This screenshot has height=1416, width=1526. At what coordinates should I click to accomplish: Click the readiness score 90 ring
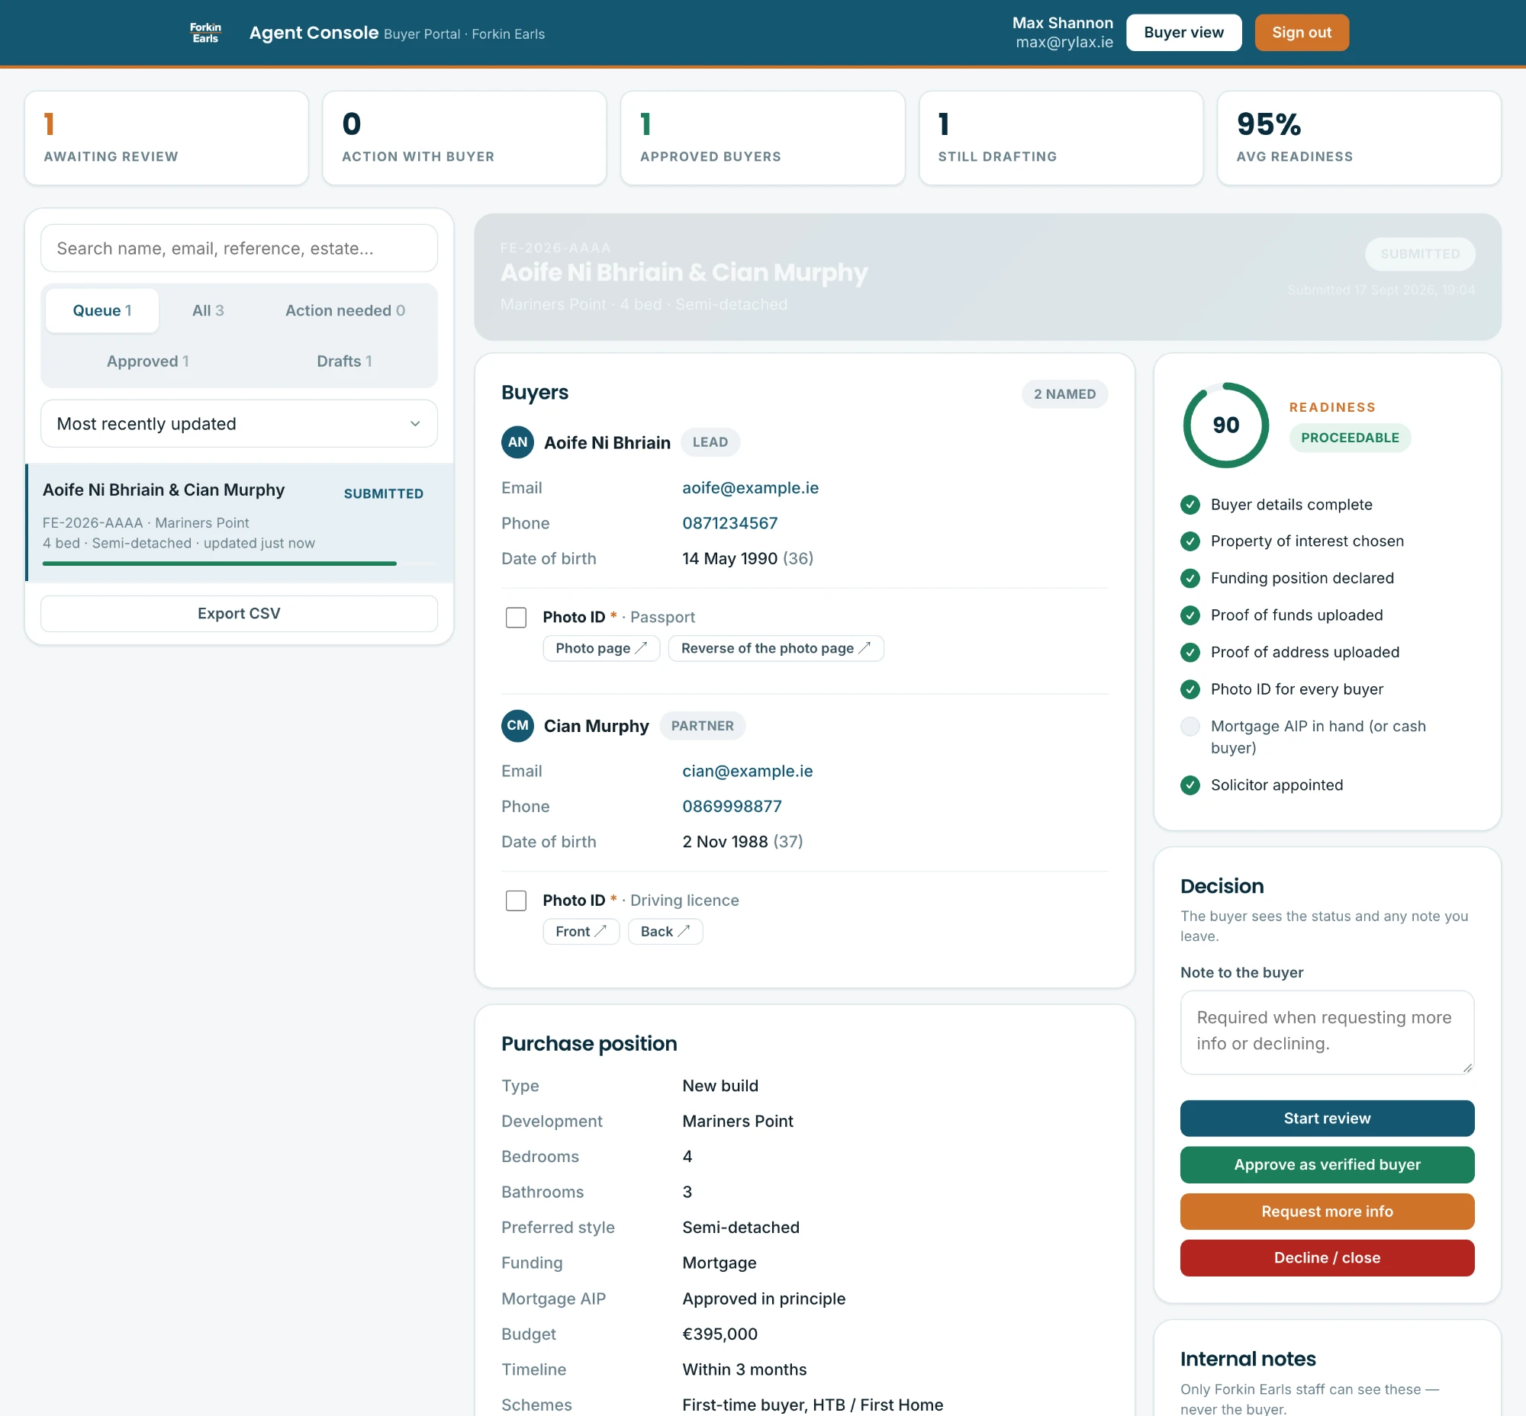click(x=1225, y=425)
